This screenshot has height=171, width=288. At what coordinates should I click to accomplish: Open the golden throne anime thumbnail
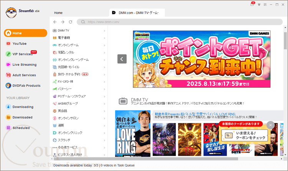click(x=190, y=140)
